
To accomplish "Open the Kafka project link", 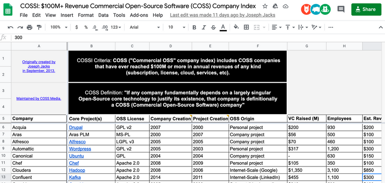I will coord(75,177).
